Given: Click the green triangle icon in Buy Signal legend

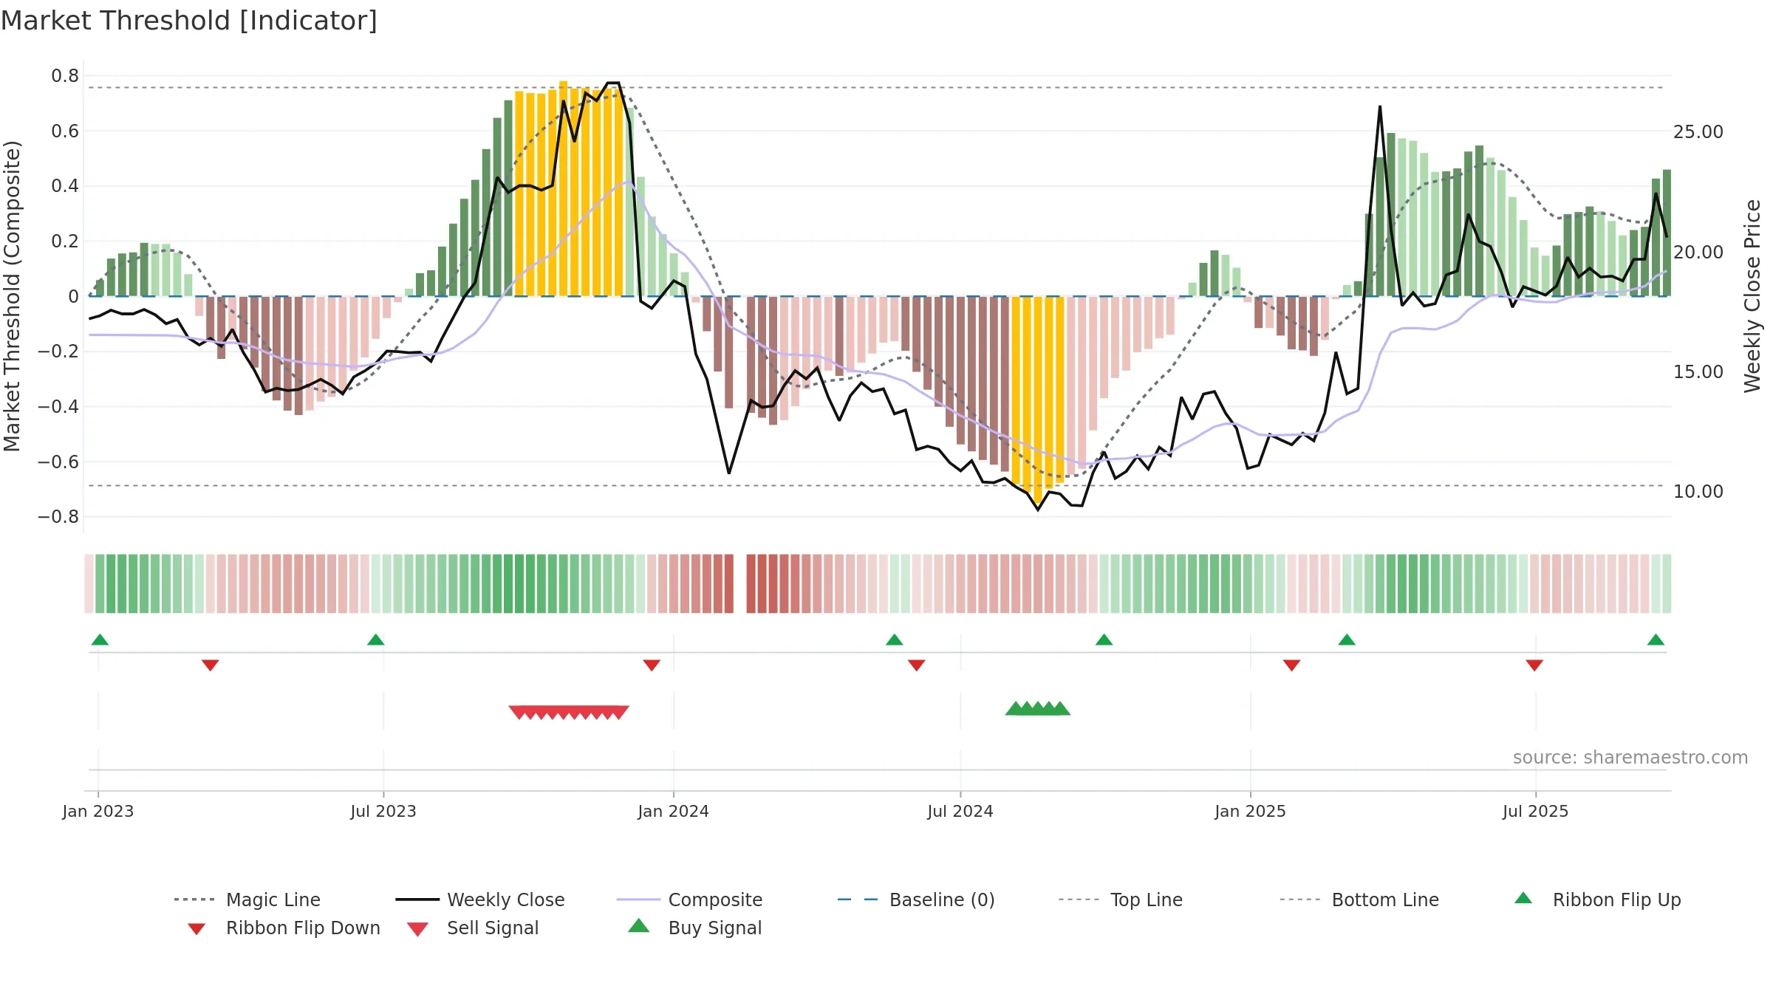Looking at the screenshot, I should (x=638, y=925).
